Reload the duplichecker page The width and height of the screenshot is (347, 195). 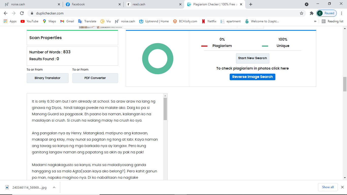point(22,13)
